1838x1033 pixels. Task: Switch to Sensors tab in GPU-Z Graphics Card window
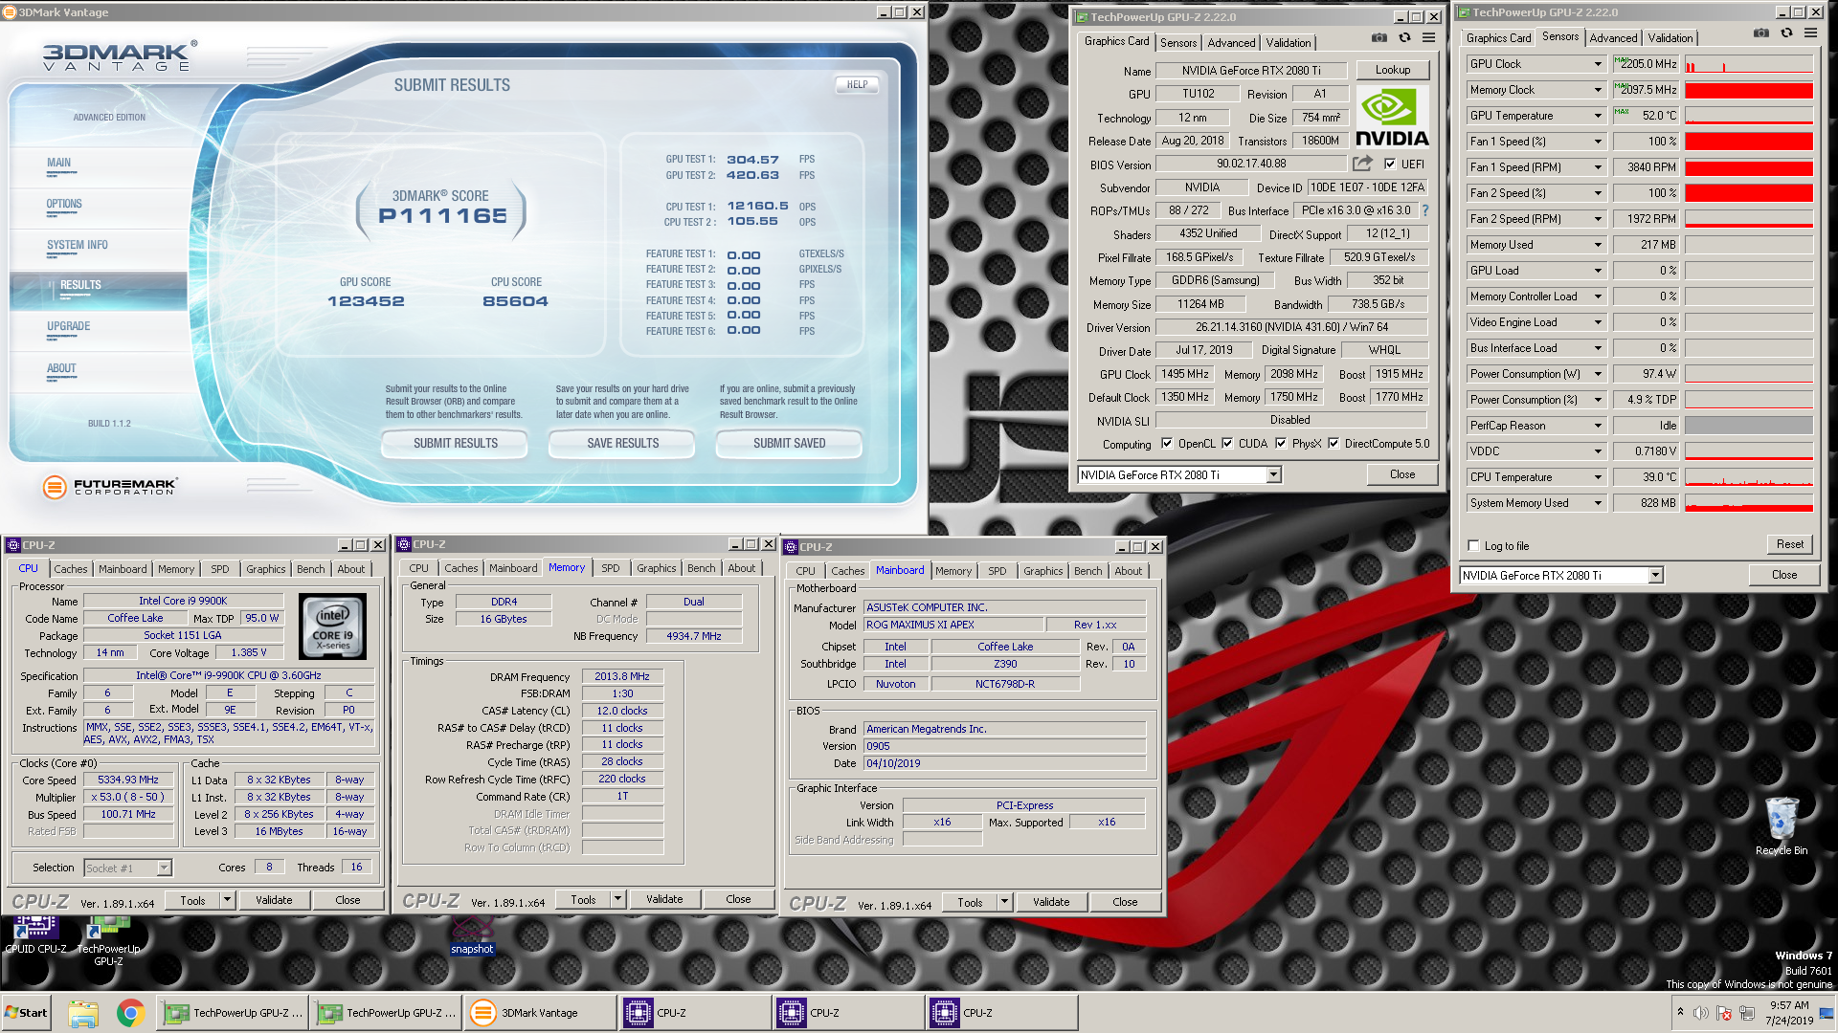coord(1177,42)
